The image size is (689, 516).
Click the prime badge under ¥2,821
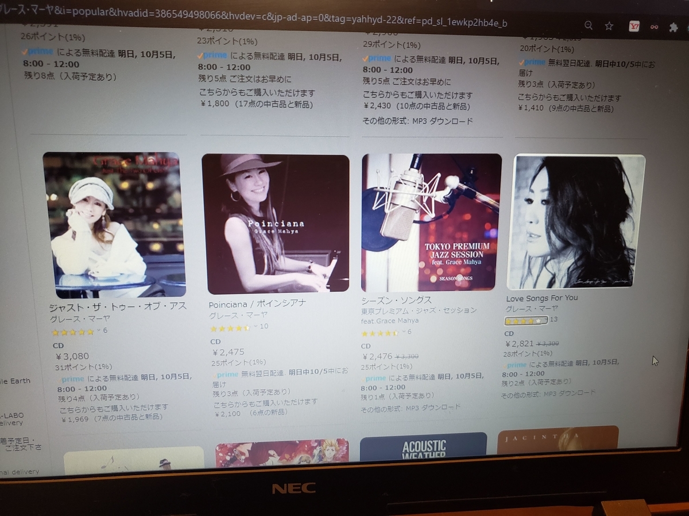point(516,365)
